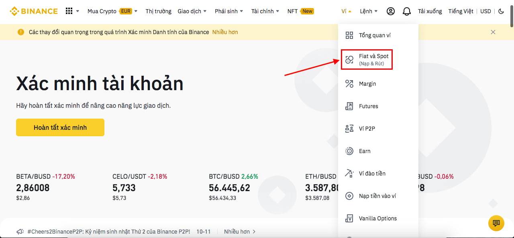Image resolution: width=514 pixels, height=238 pixels.
Task: Open the chat support bubble
Action: point(496,223)
